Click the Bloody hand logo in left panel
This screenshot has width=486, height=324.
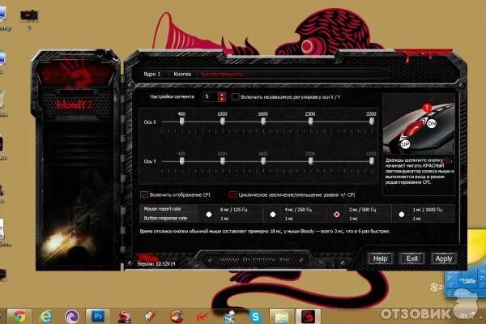coord(76,74)
